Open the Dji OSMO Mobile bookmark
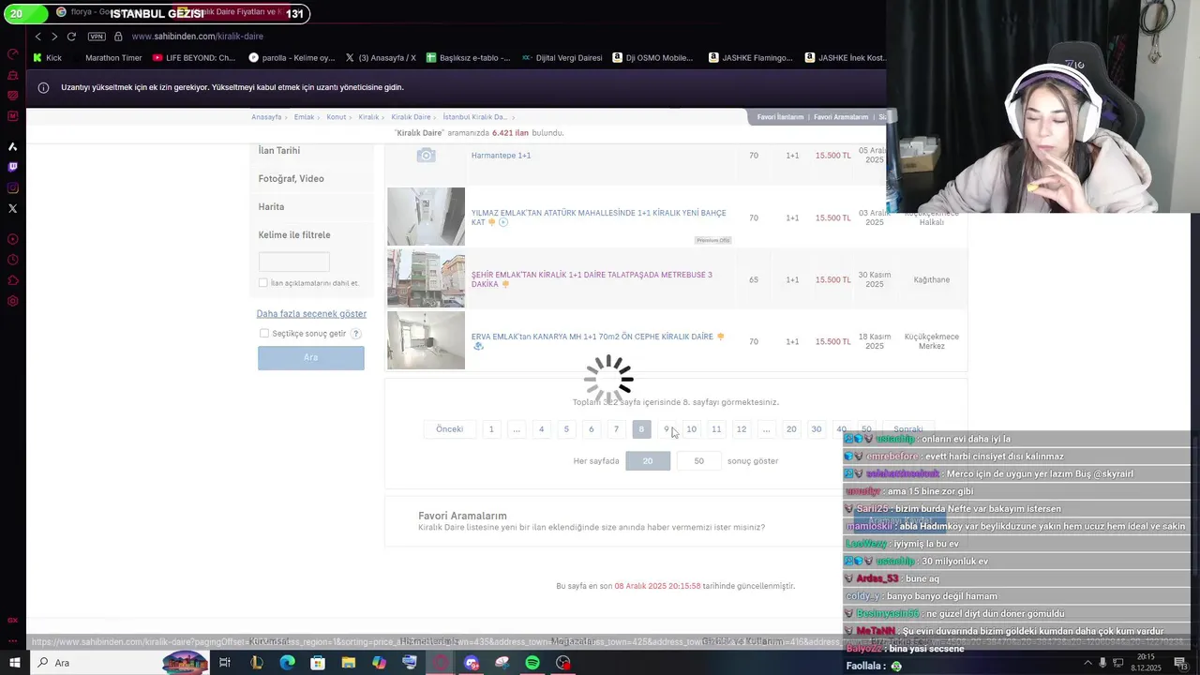Viewport: 1200px width, 675px height. tap(652, 58)
